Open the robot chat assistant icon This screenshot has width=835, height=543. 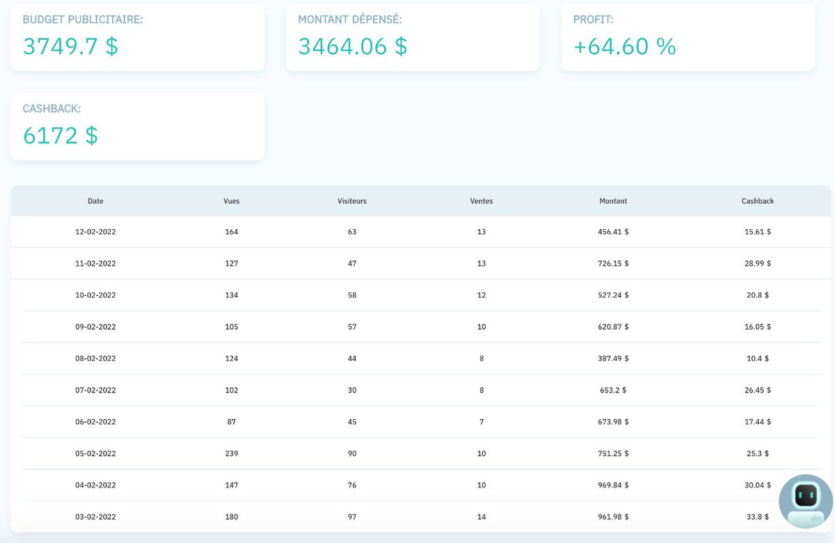tap(805, 501)
